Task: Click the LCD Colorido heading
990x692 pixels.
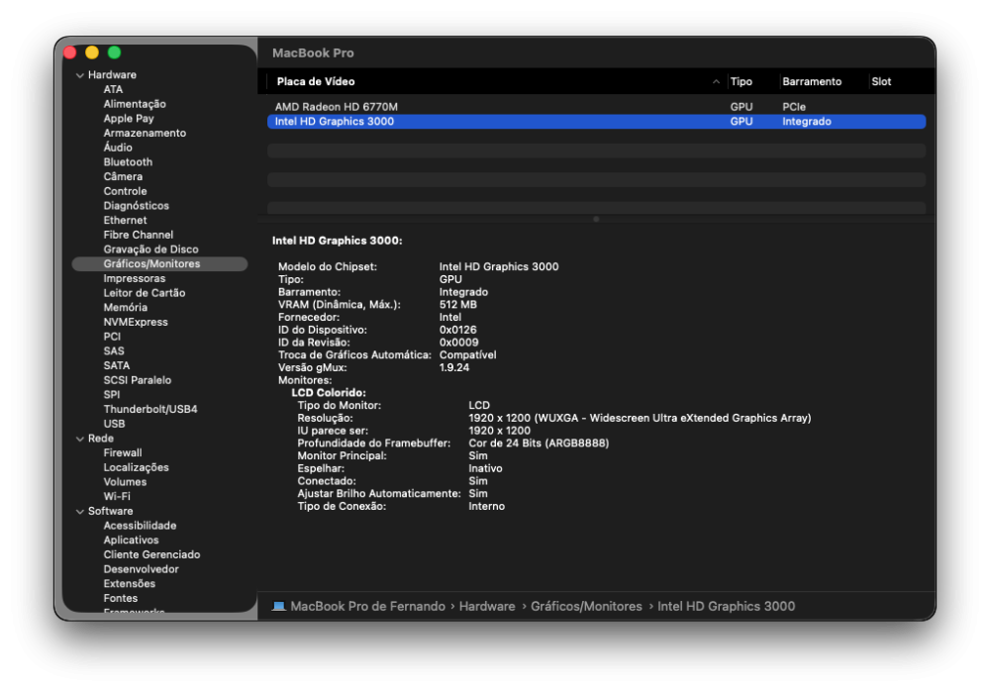Action: (x=329, y=393)
